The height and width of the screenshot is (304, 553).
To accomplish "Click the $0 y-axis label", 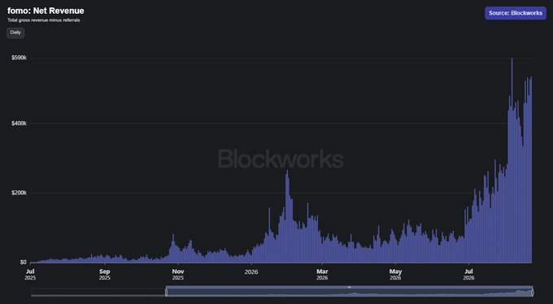I will point(23,263).
